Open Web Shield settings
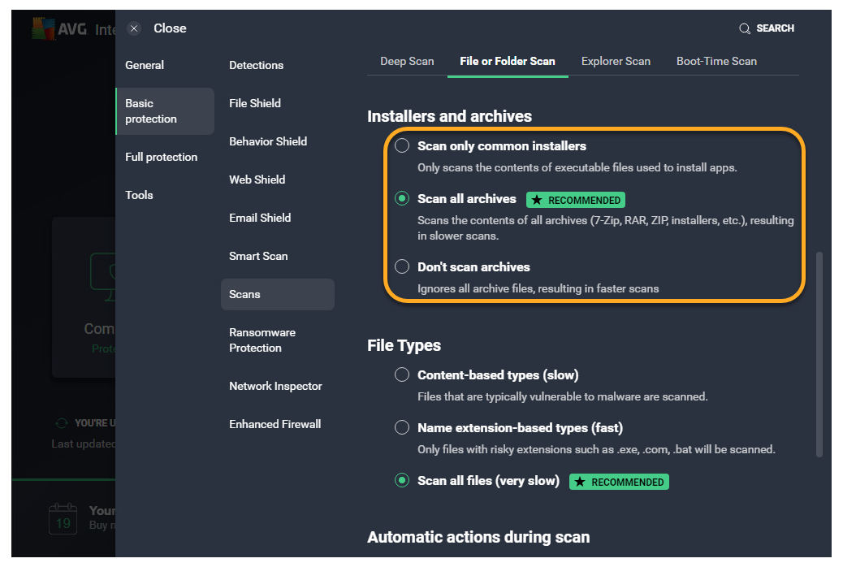The height and width of the screenshot is (567, 843). click(x=257, y=180)
